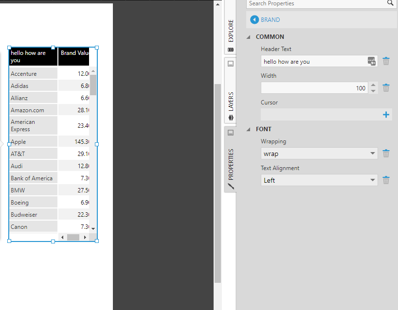This screenshot has width=398, height=310.
Task: Click the down arrow of the table's vertical scrollbar
Action: (93, 229)
